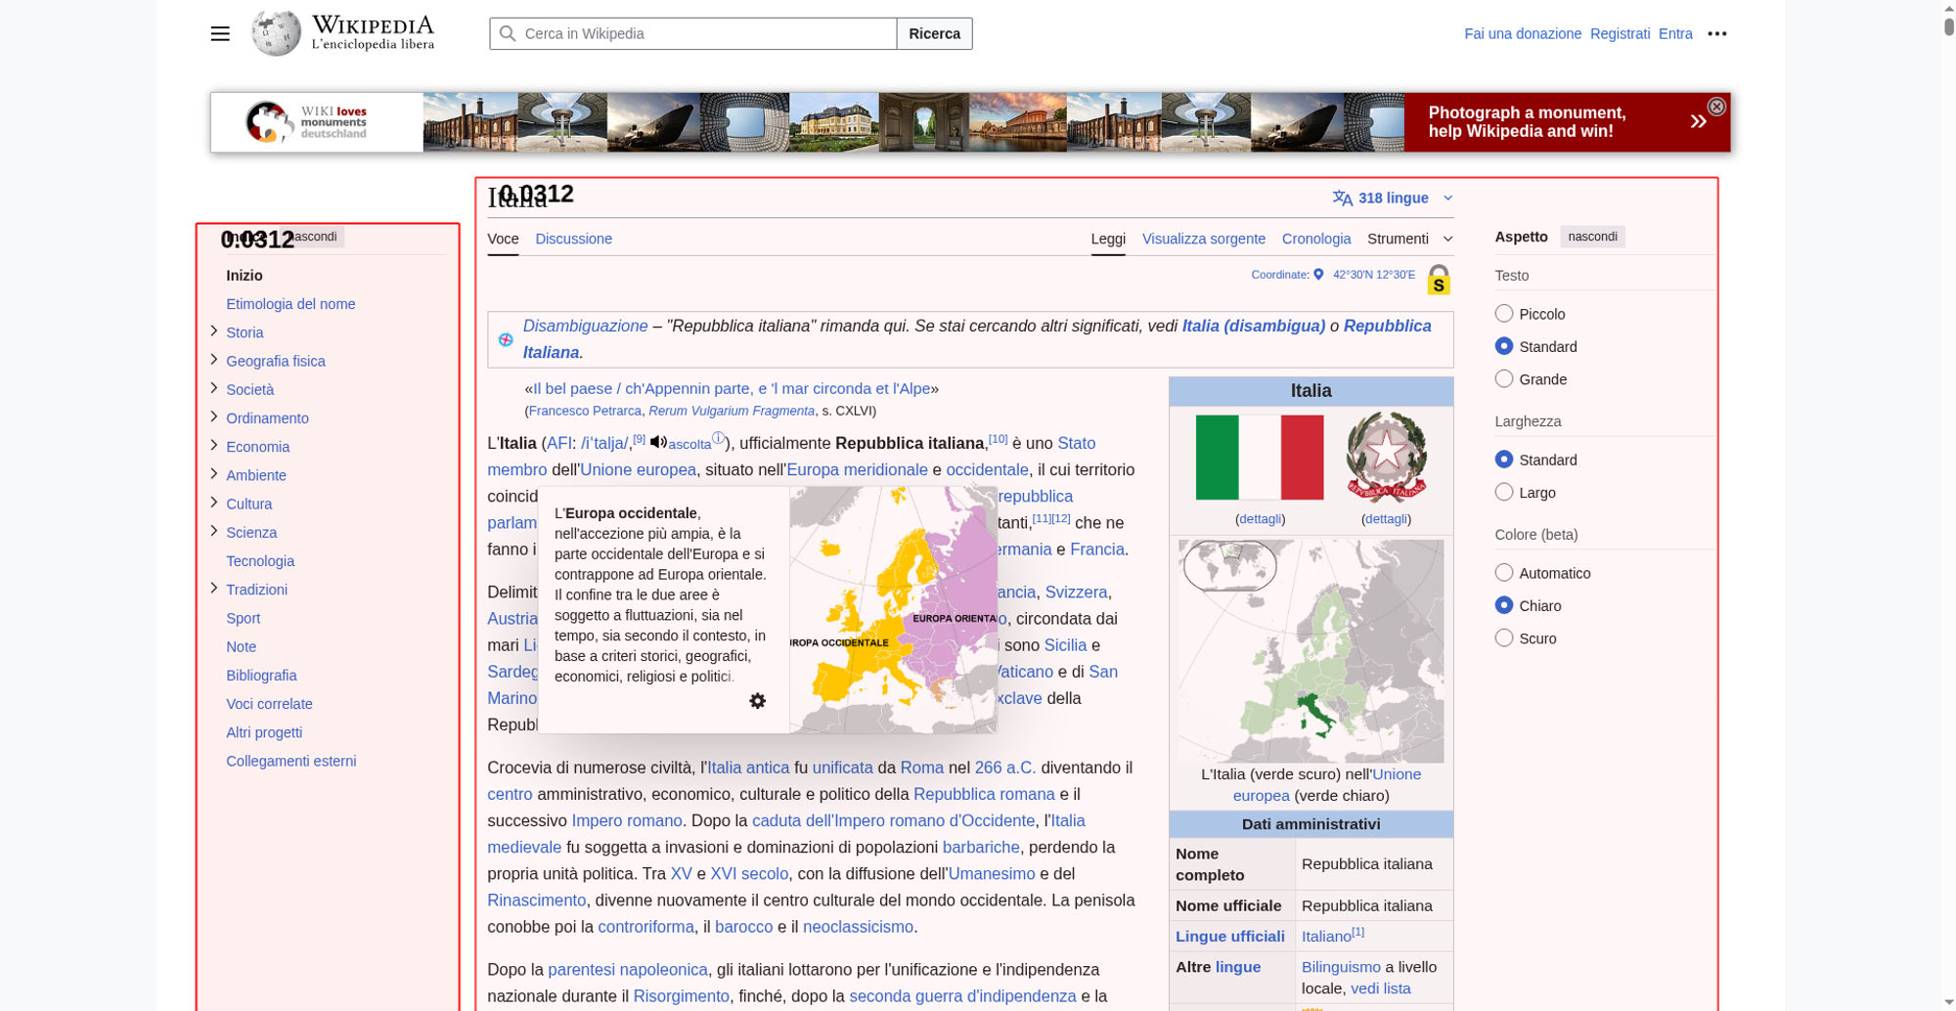Focus the Cerca in Wikipedia search field
This screenshot has width=1956, height=1011.
click(693, 33)
